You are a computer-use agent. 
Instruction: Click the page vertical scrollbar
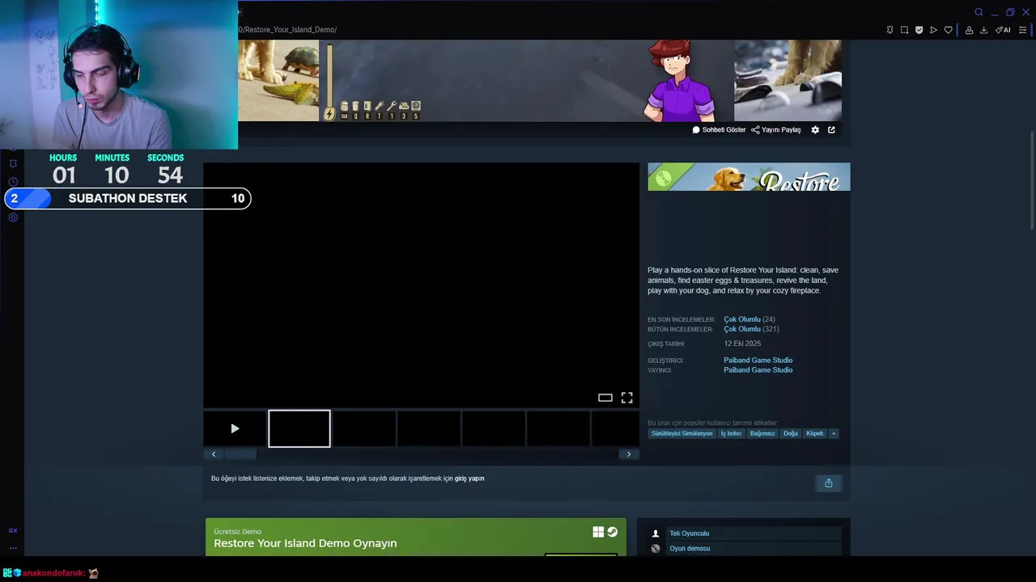[x=1031, y=179]
